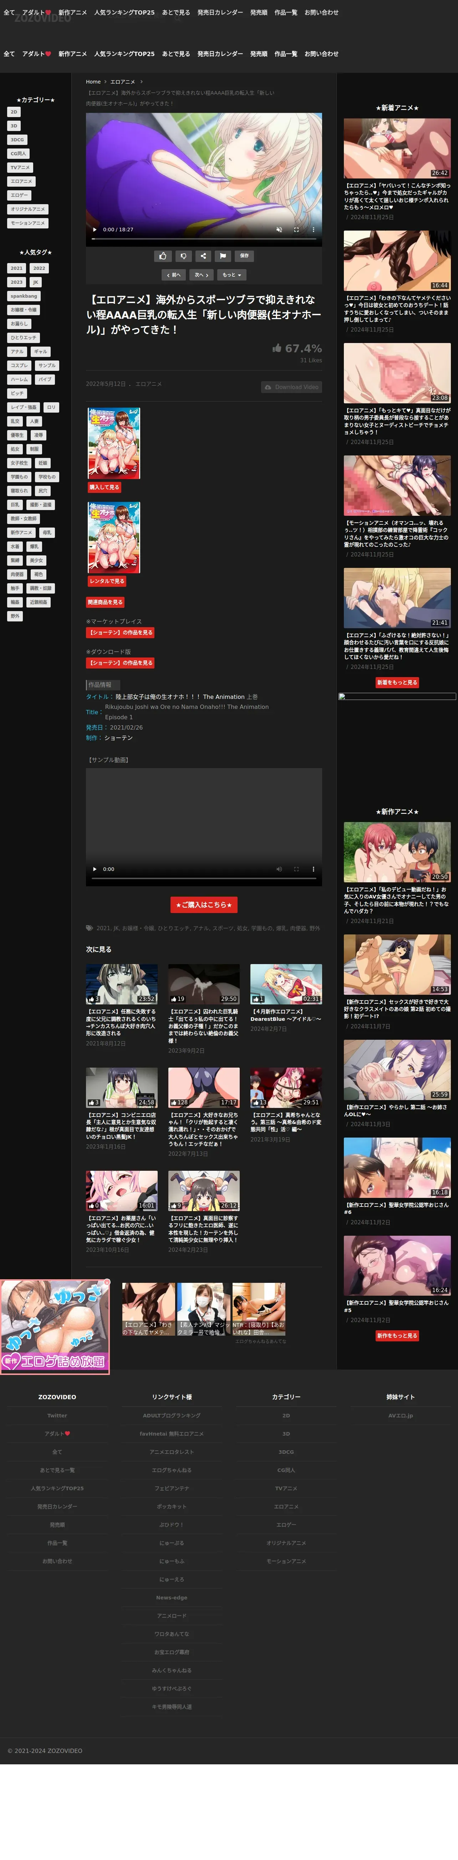Select the 2021 popular tag
Viewport: 458px width, 1860px height.
17,269
